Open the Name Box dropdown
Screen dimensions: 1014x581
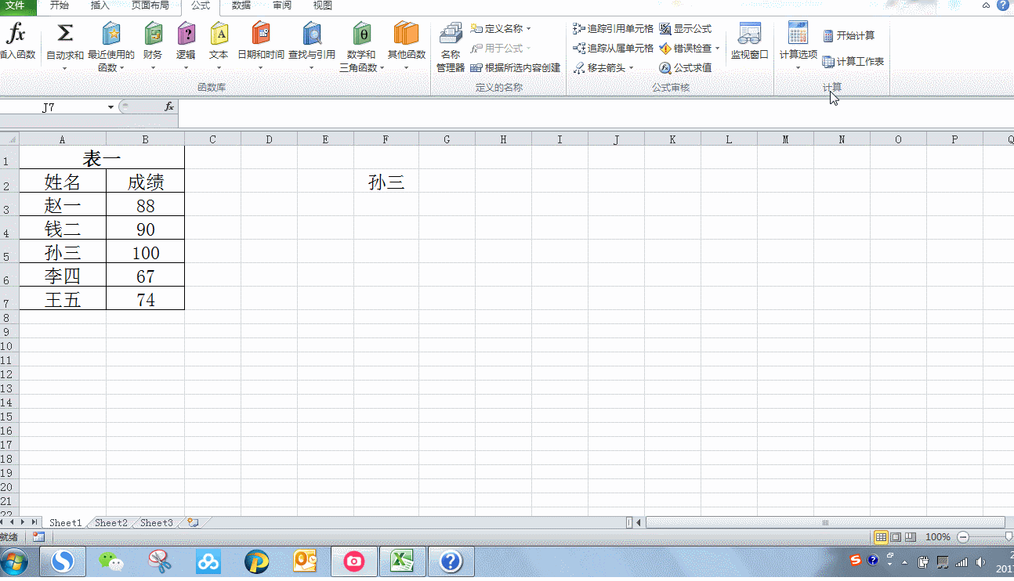pyautogui.click(x=111, y=107)
